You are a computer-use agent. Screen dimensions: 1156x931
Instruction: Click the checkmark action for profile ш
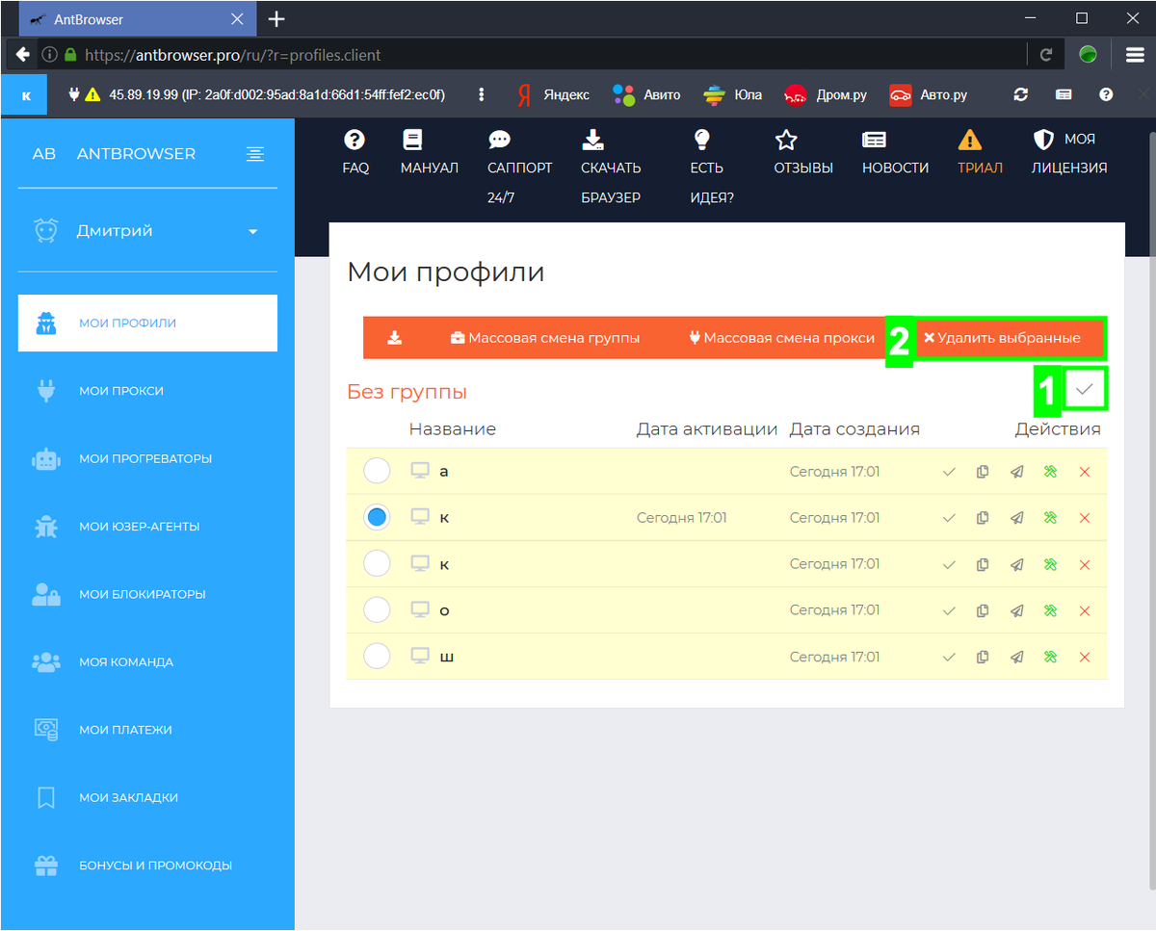949,657
